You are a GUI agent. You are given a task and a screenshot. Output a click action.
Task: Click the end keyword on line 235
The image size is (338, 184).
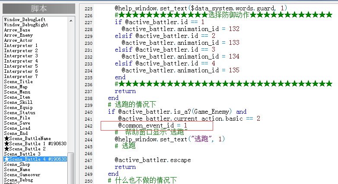[120, 78]
